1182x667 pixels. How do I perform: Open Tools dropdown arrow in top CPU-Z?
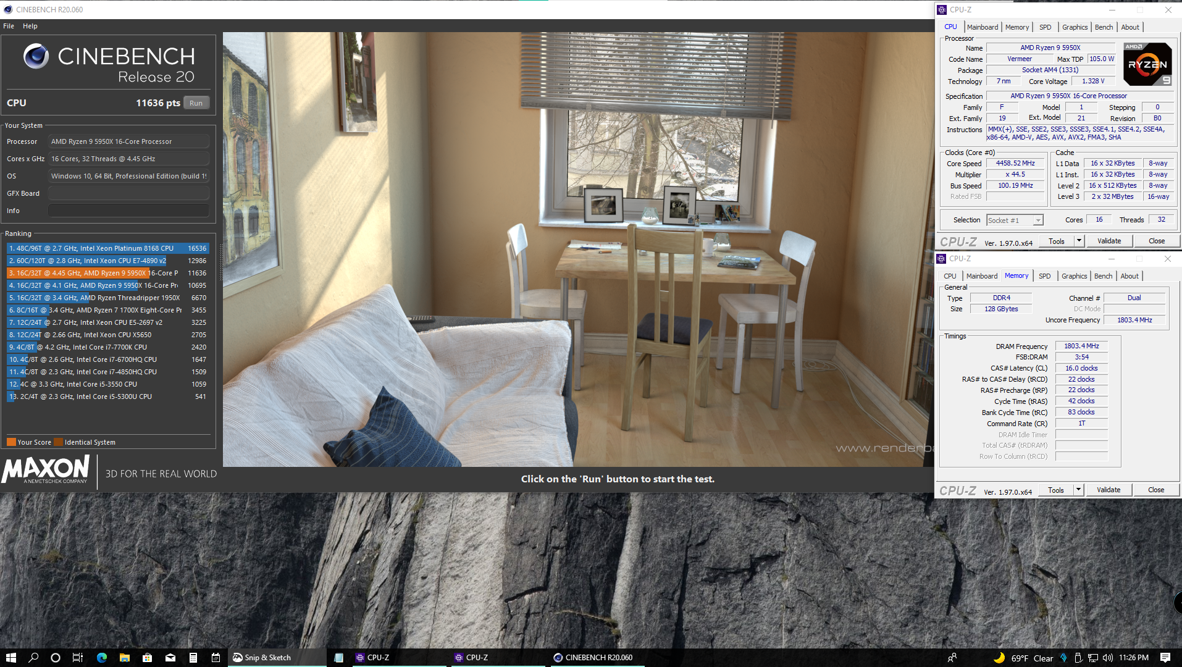click(x=1079, y=241)
